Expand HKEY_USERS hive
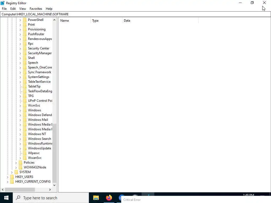Image resolution: width=271 pixels, height=203 pixels. tap(7, 177)
